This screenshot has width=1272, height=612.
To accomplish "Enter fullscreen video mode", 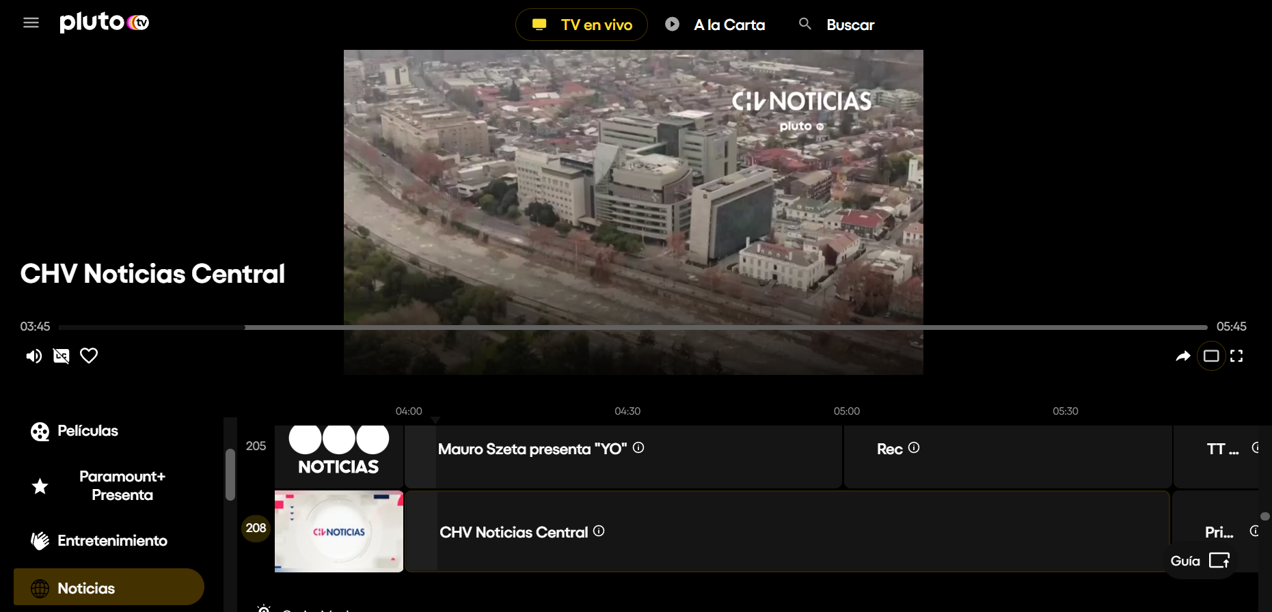I will click(1236, 356).
